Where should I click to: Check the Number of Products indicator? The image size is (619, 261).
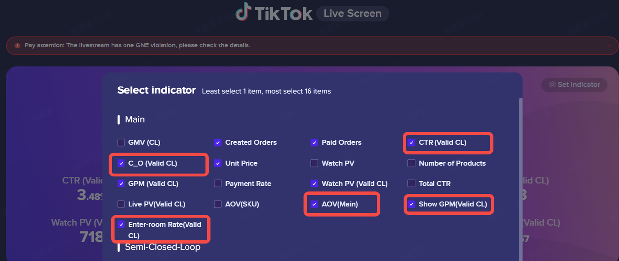click(x=411, y=163)
